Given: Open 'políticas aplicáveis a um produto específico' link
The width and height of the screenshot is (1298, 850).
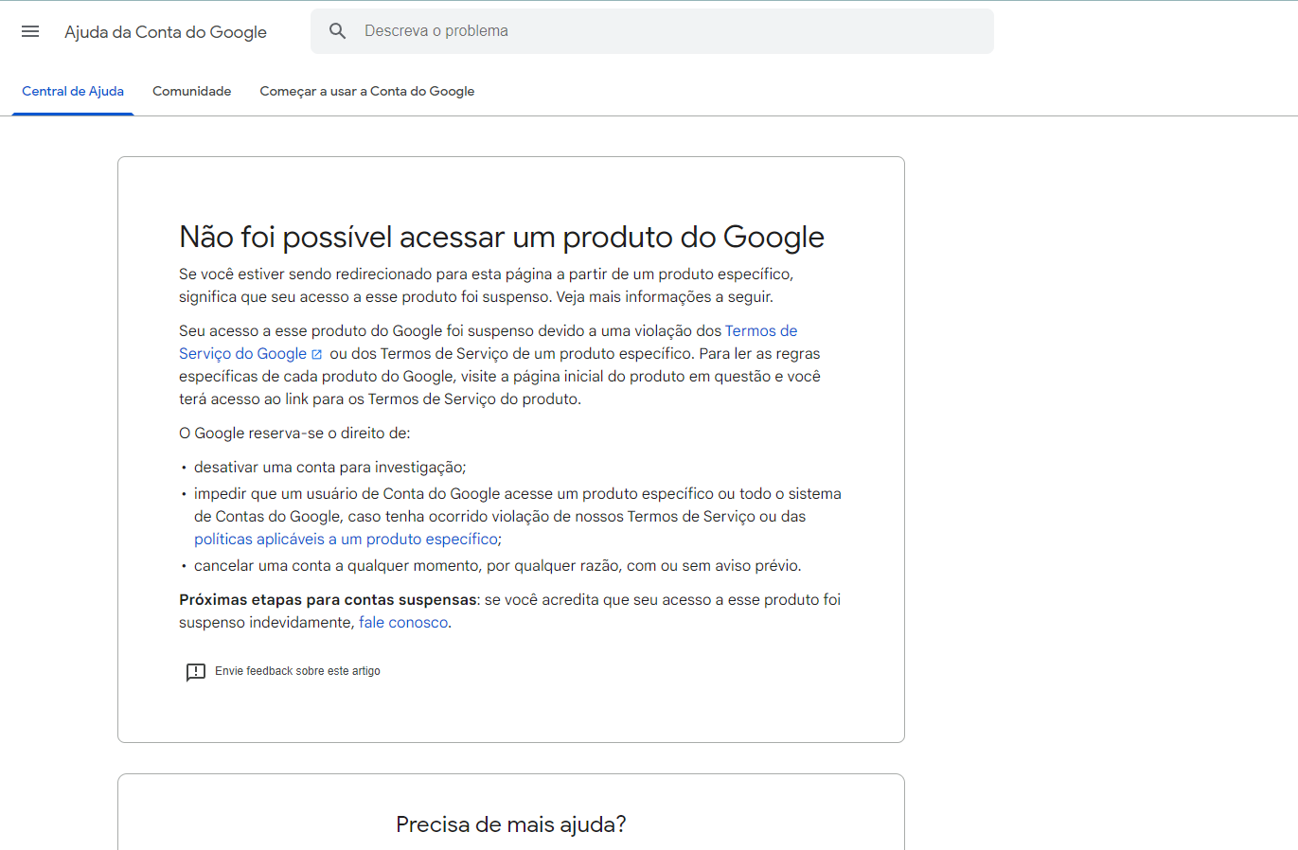Looking at the screenshot, I should (346, 540).
